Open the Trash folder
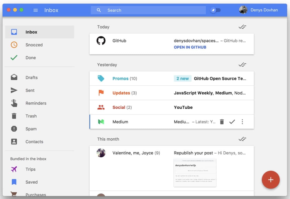 point(40,116)
